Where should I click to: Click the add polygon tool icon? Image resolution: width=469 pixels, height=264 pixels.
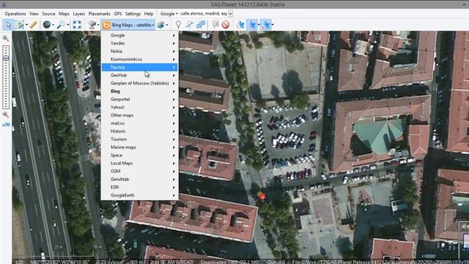pyautogui.click(x=201, y=25)
